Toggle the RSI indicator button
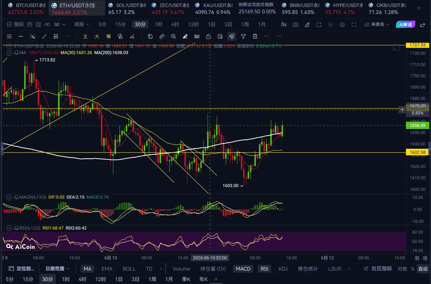The height and width of the screenshot is (284, 431). [264, 269]
